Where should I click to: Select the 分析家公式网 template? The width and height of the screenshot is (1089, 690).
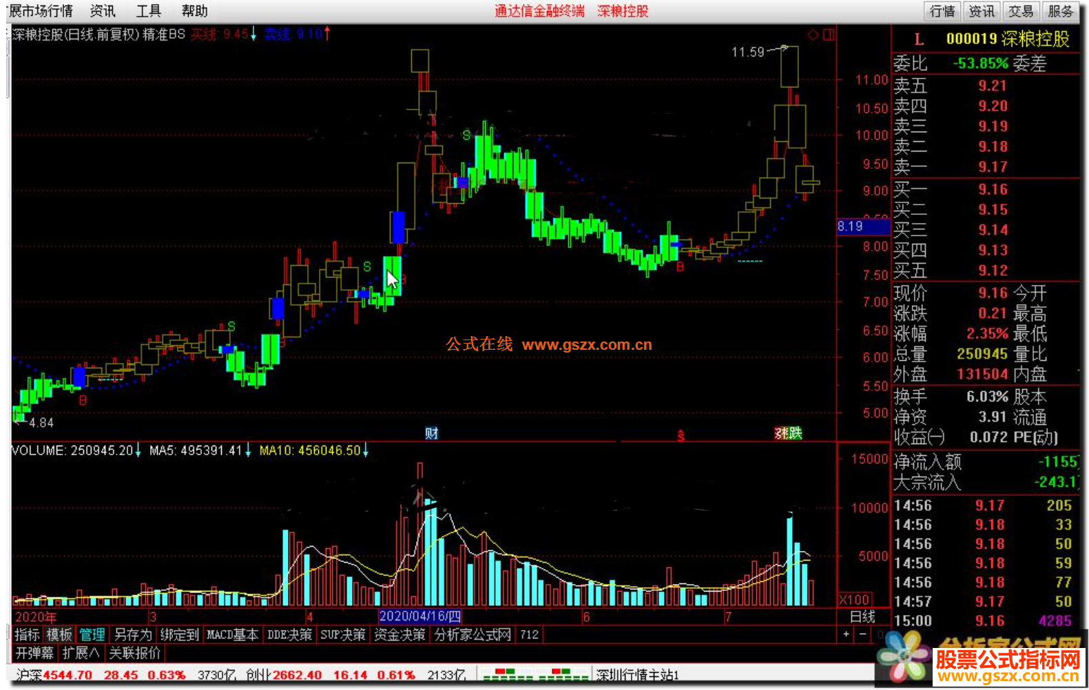(473, 634)
